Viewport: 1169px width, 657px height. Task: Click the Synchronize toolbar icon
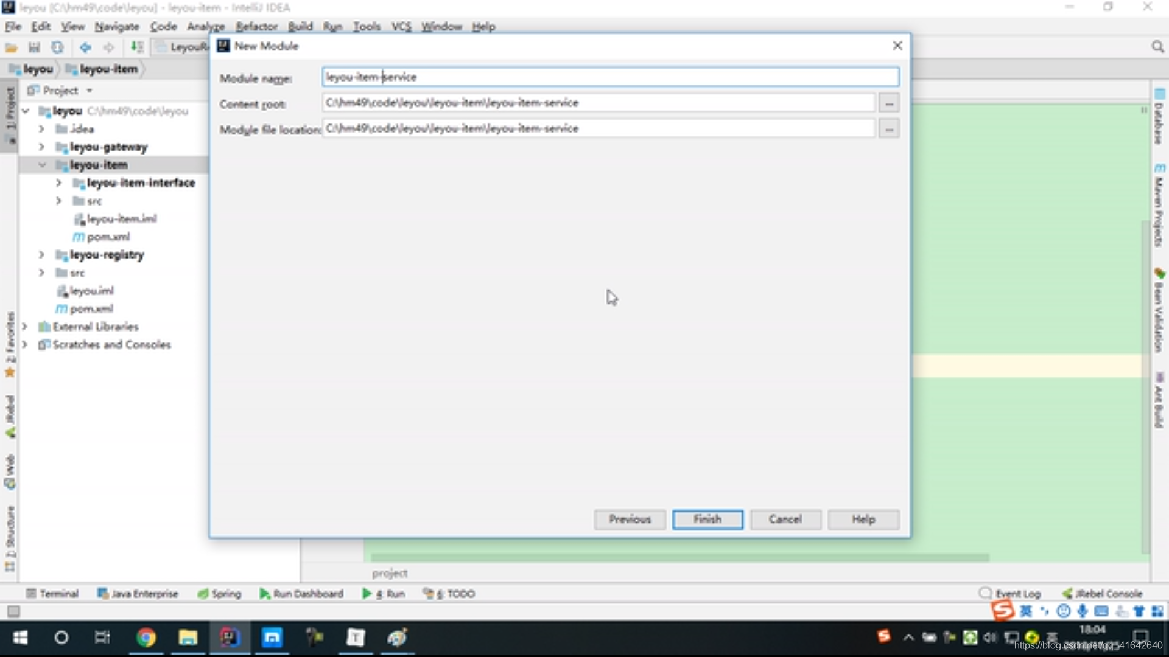[57, 47]
